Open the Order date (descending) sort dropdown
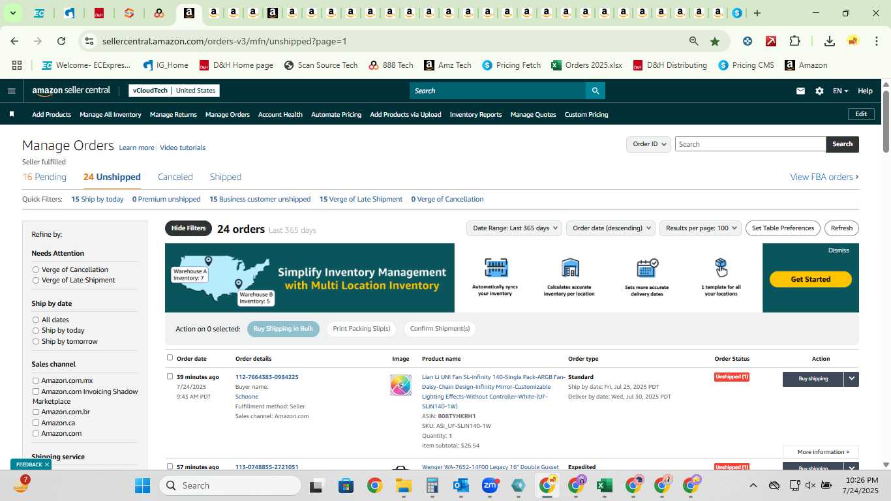The image size is (891, 501). [611, 228]
